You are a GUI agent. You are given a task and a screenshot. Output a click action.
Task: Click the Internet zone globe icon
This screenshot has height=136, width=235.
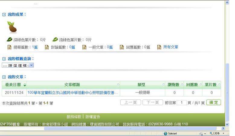[166, 133]
